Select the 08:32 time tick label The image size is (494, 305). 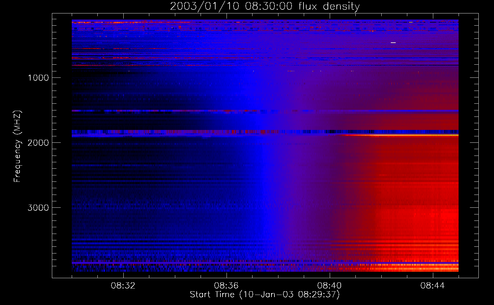123,286
